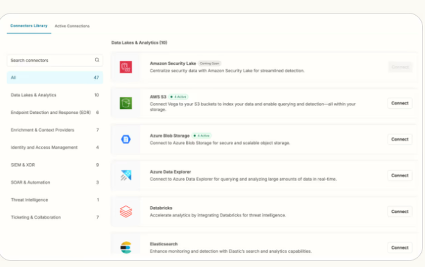
Task: Filter by Data Lakes & Analytics category
Action: (x=55, y=95)
